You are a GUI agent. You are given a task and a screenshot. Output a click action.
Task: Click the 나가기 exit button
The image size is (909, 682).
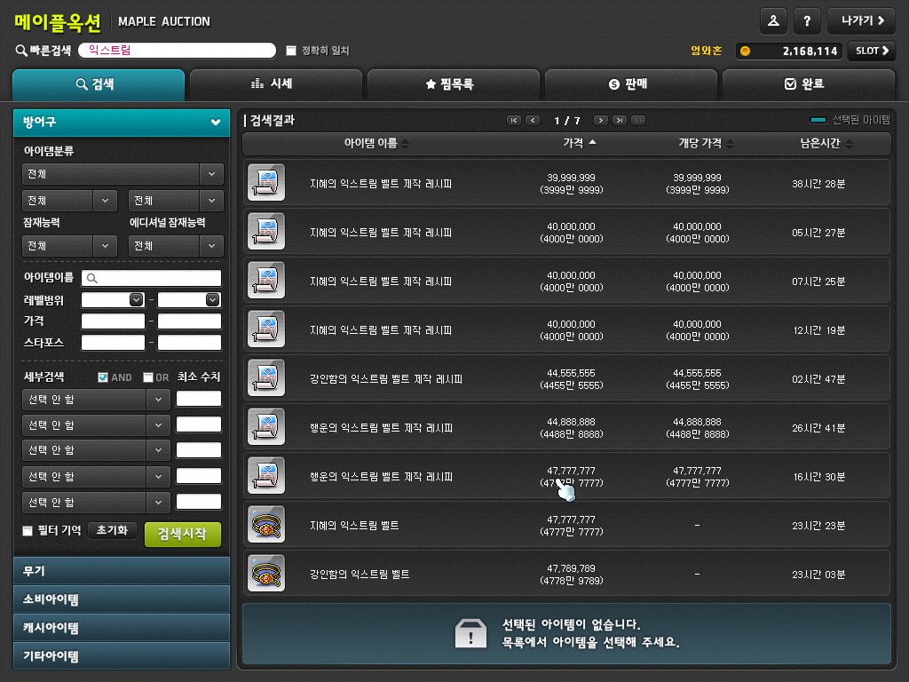pyautogui.click(x=861, y=21)
